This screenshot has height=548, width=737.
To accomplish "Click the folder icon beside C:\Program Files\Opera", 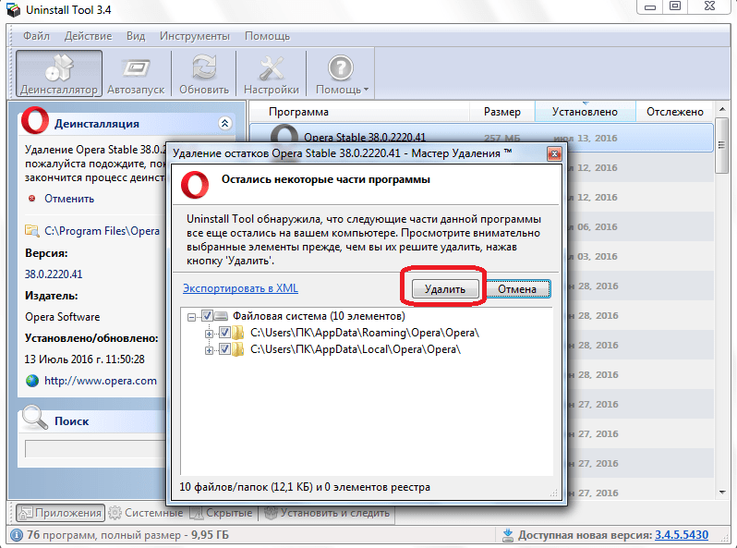I will click(32, 230).
